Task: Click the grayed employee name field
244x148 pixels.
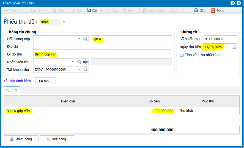Action: click(x=131, y=62)
